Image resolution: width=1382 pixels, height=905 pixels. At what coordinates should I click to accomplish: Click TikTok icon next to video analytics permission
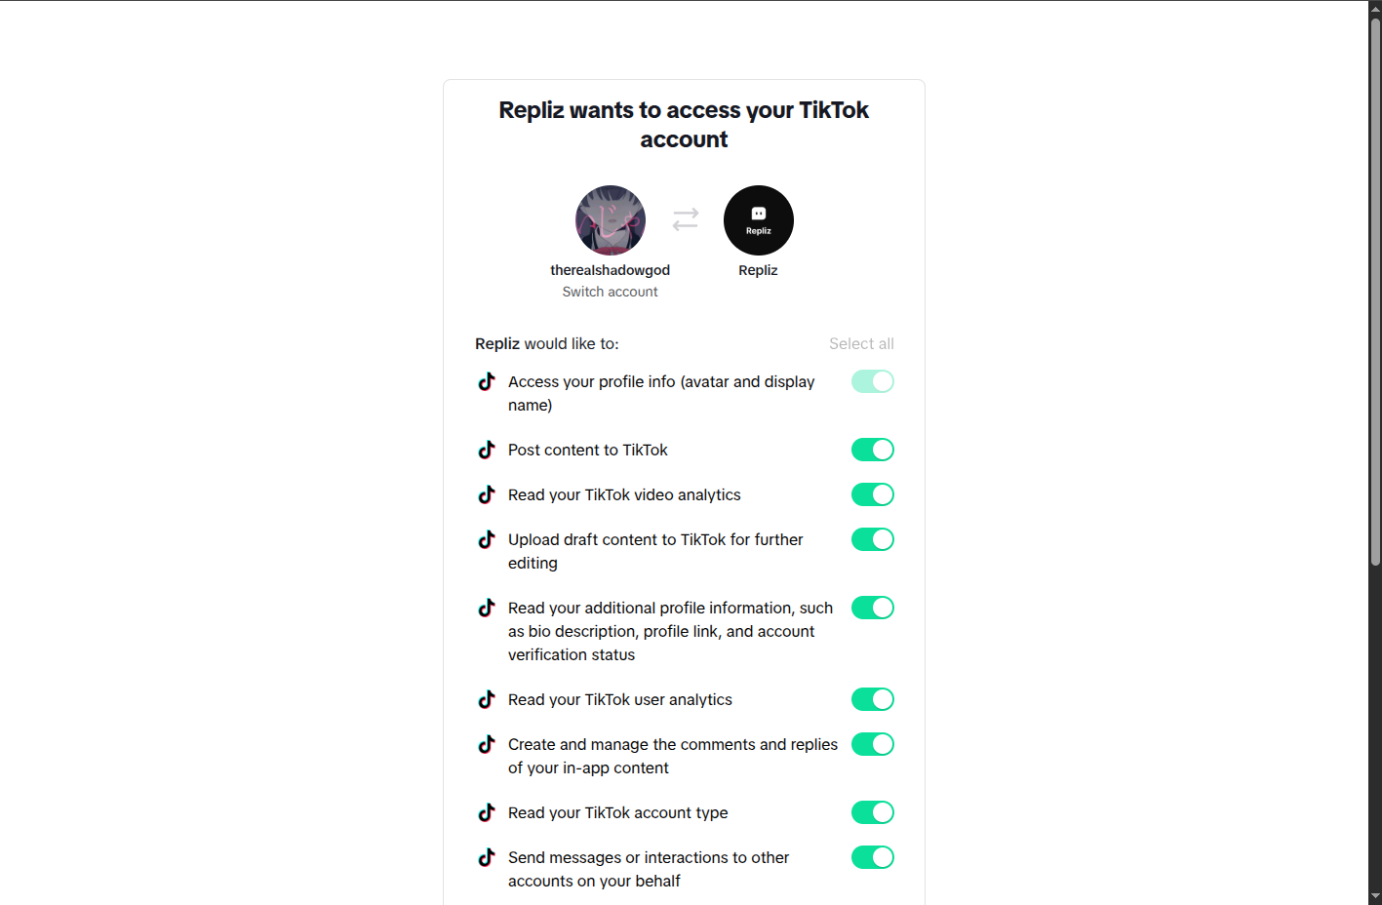click(x=487, y=494)
